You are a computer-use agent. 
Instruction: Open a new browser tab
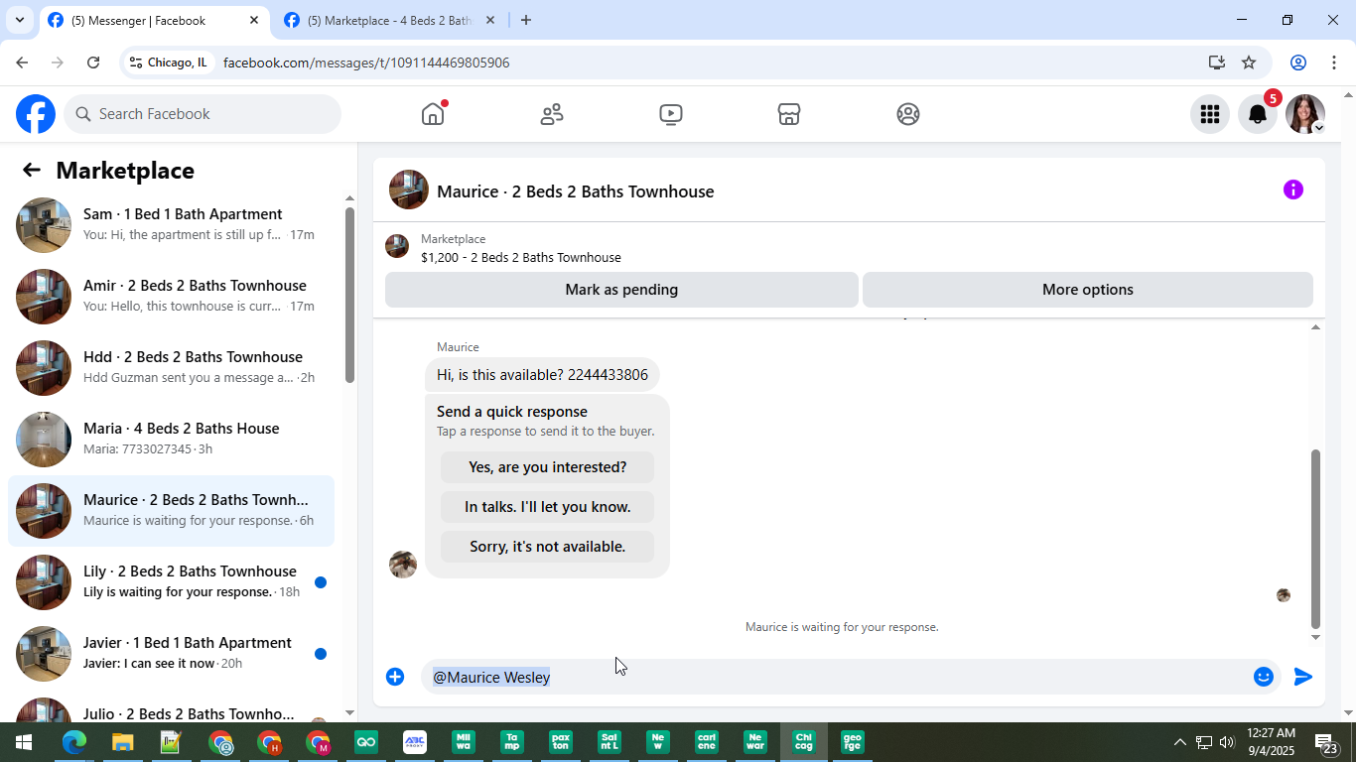pos(526,20)
